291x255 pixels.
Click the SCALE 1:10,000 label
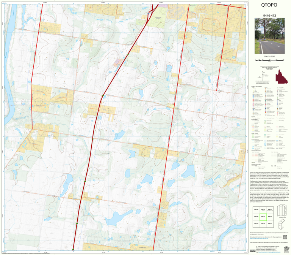tap(269, 56)
